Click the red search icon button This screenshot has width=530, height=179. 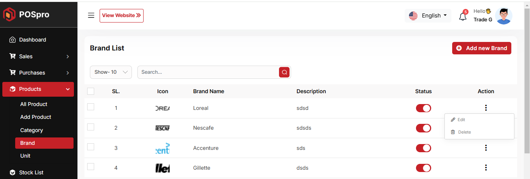pos(284,72)
